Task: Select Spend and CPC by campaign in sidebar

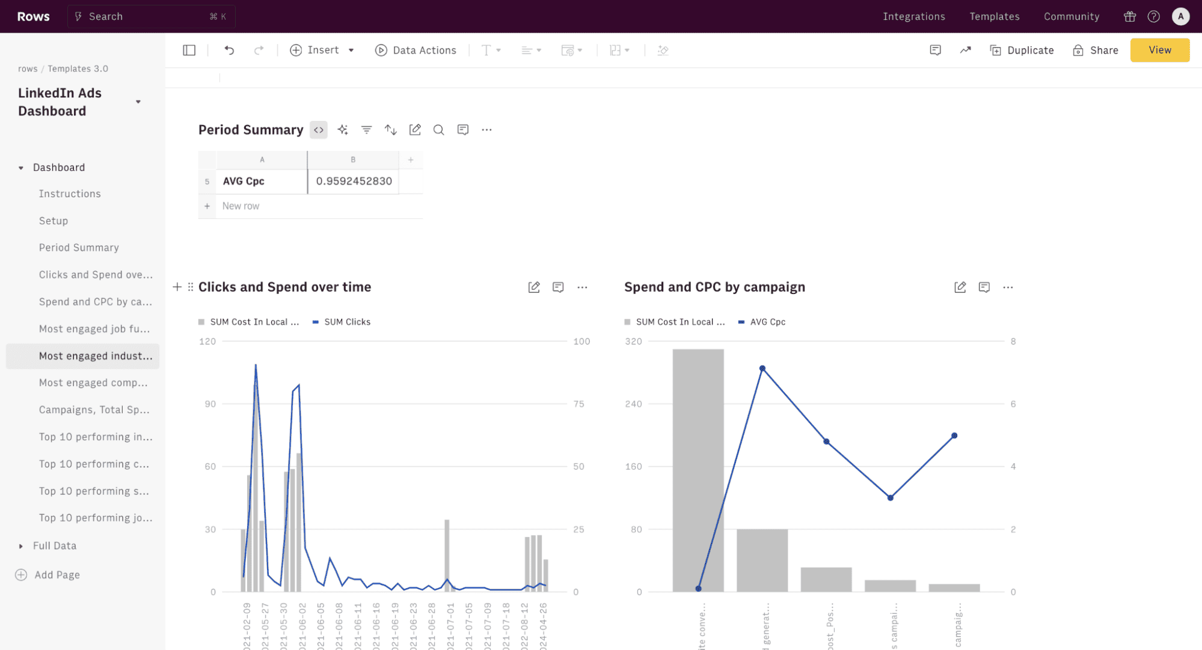Action: click(x=96, y=302)
